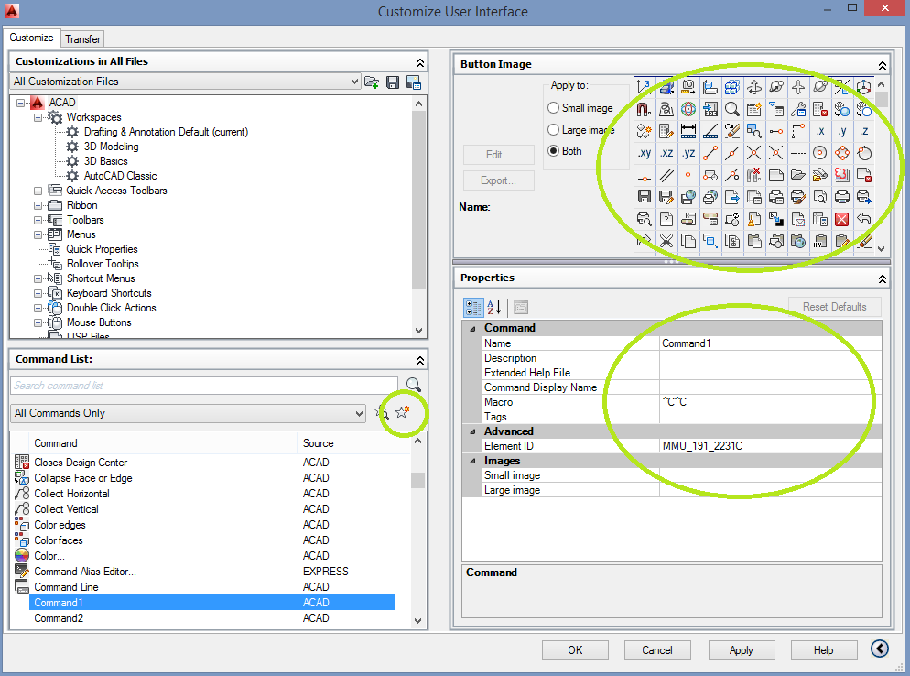The width and height of the screenshot is (910, 676).
Task: Select the .xz point filter icon
Action: (666, 153)
